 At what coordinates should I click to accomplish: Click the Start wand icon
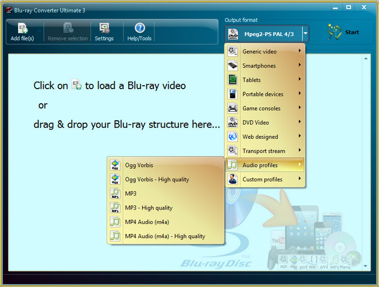[334, 32]
